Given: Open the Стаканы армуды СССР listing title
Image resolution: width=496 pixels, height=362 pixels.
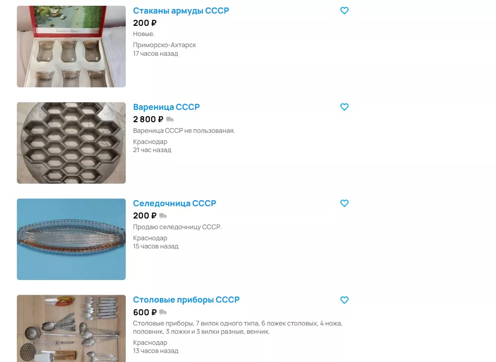Looking at the screenshot, I should tap(181, 11).
